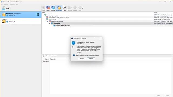Click the VirtualBox logo in the title bar
The image size is (173, 97).
point(2,2)
